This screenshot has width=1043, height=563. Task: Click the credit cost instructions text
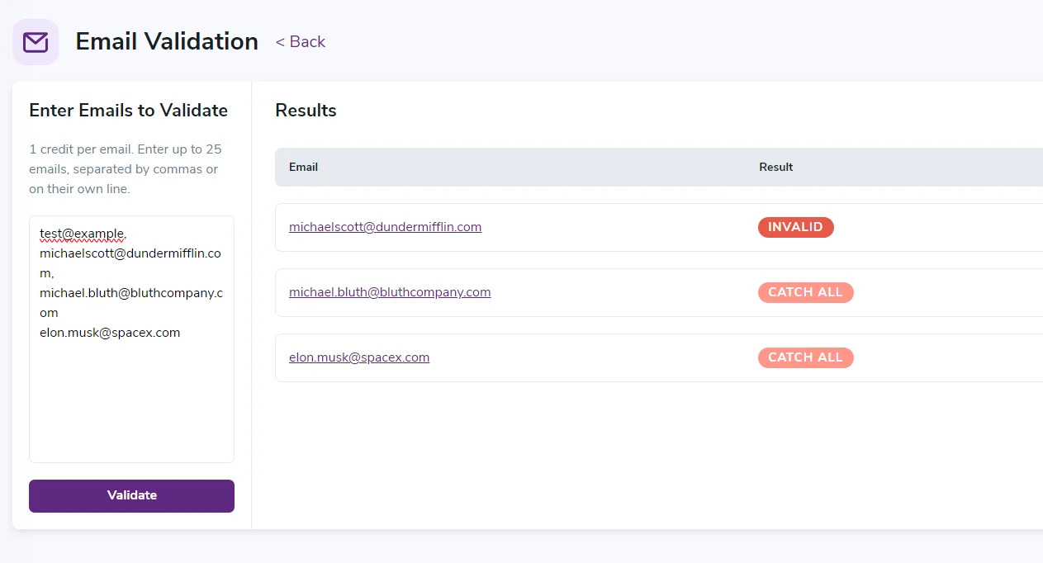[126, 168]
